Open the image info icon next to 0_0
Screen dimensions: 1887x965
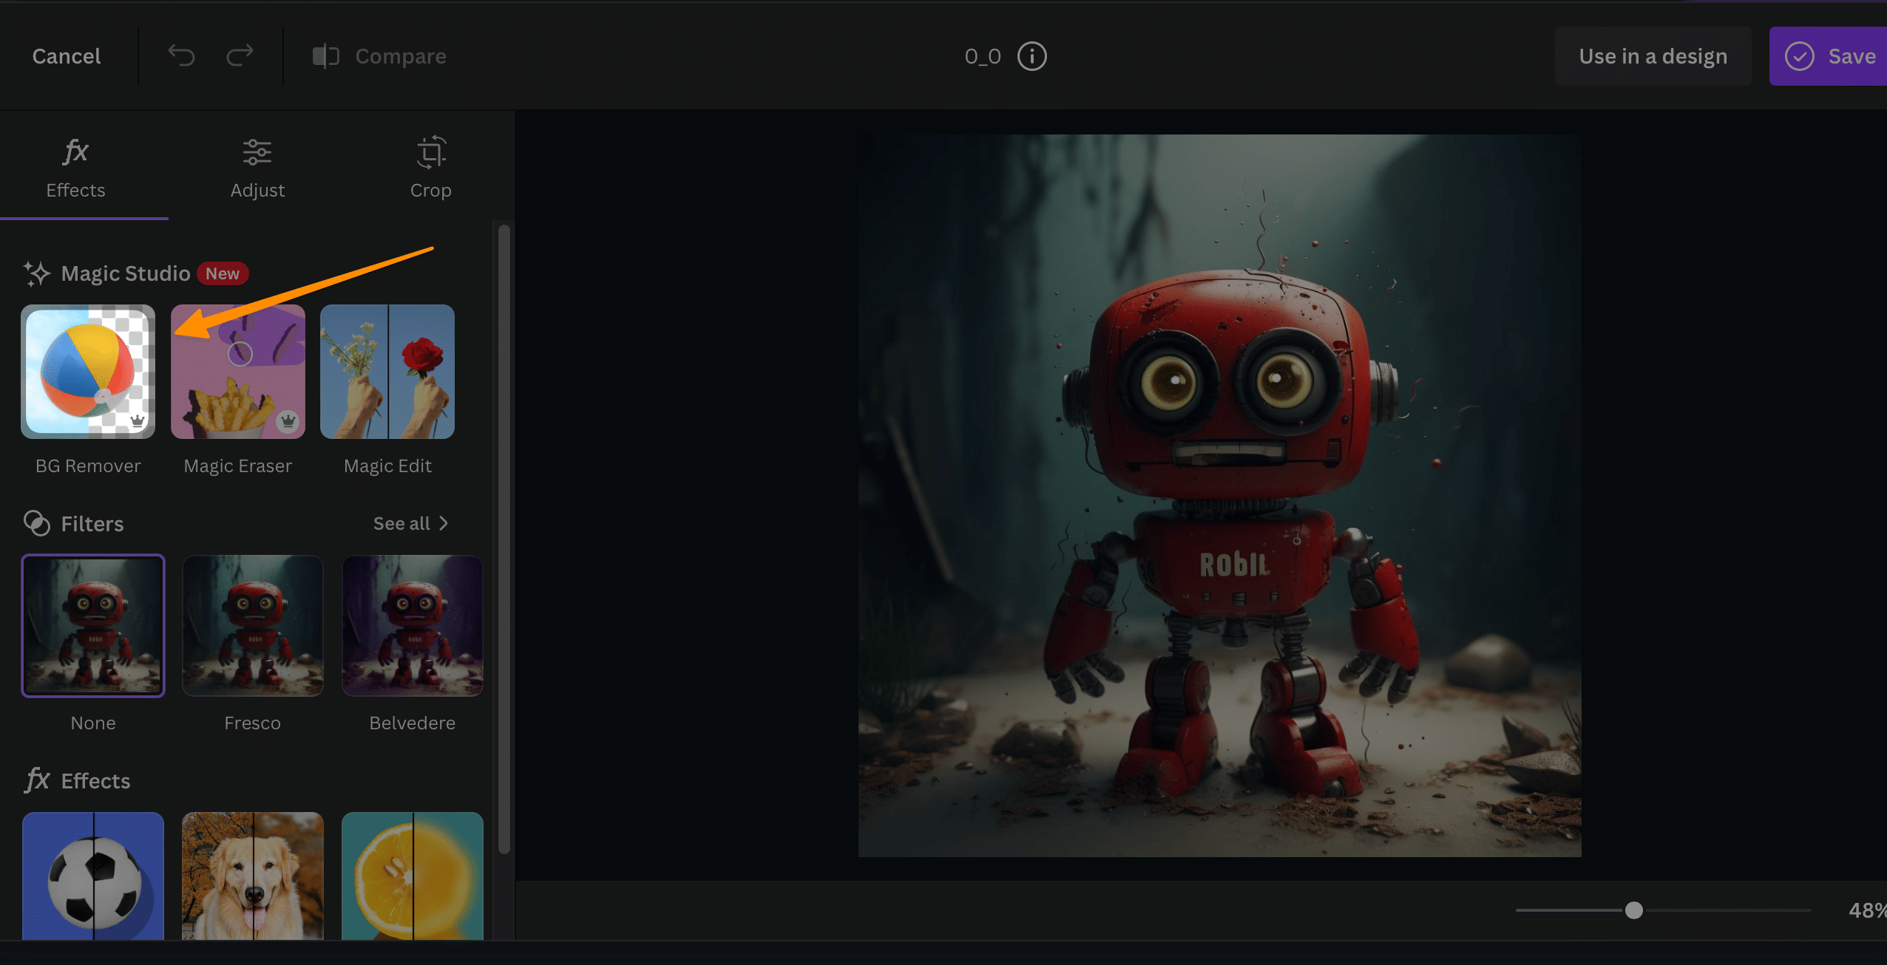click(1031, 56)
